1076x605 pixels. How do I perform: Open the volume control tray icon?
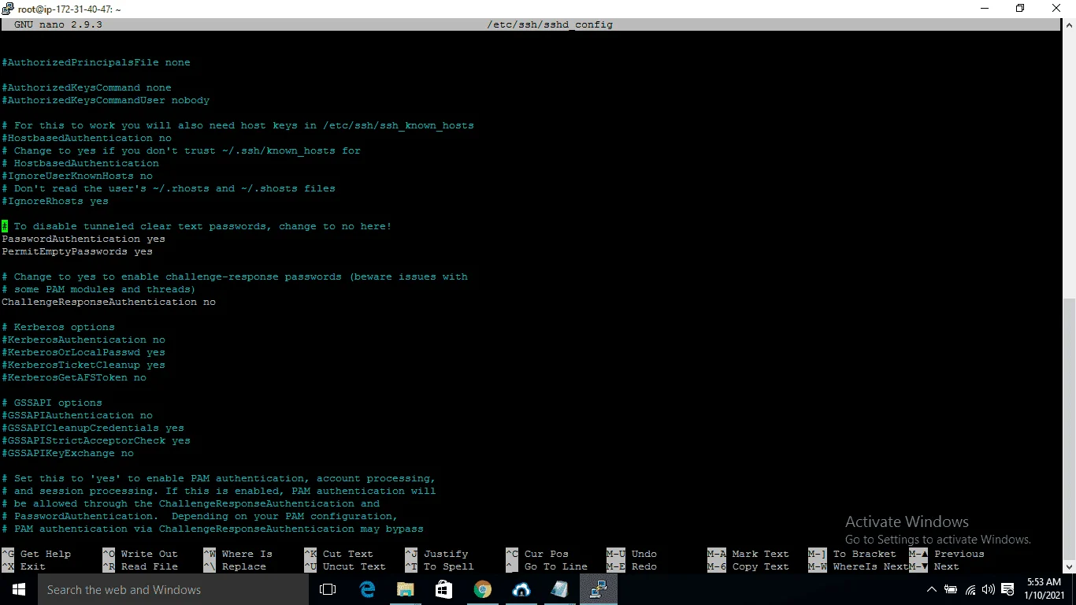tap(989, 589)
